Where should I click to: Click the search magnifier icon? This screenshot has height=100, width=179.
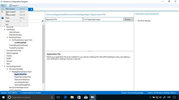[43, 21]
